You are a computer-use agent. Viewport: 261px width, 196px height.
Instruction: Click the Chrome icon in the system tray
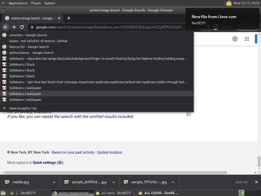241,193
